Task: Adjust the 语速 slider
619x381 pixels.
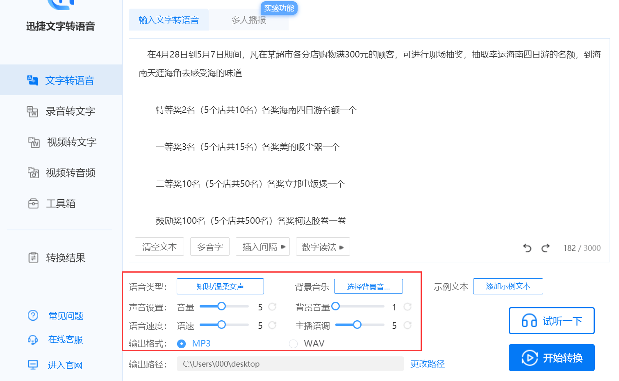Action: pos(224,325)
